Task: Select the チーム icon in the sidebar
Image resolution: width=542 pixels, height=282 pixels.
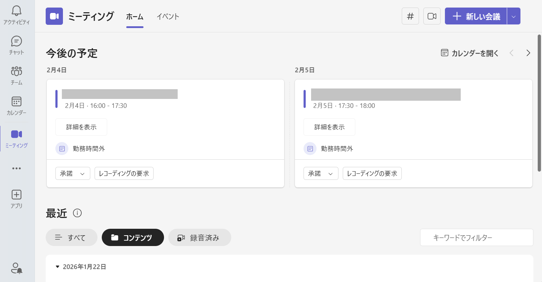Action: click(x=16, y=75)
